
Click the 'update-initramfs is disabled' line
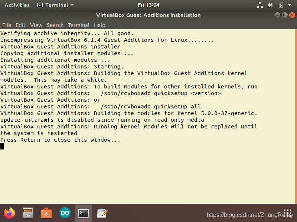102,120
